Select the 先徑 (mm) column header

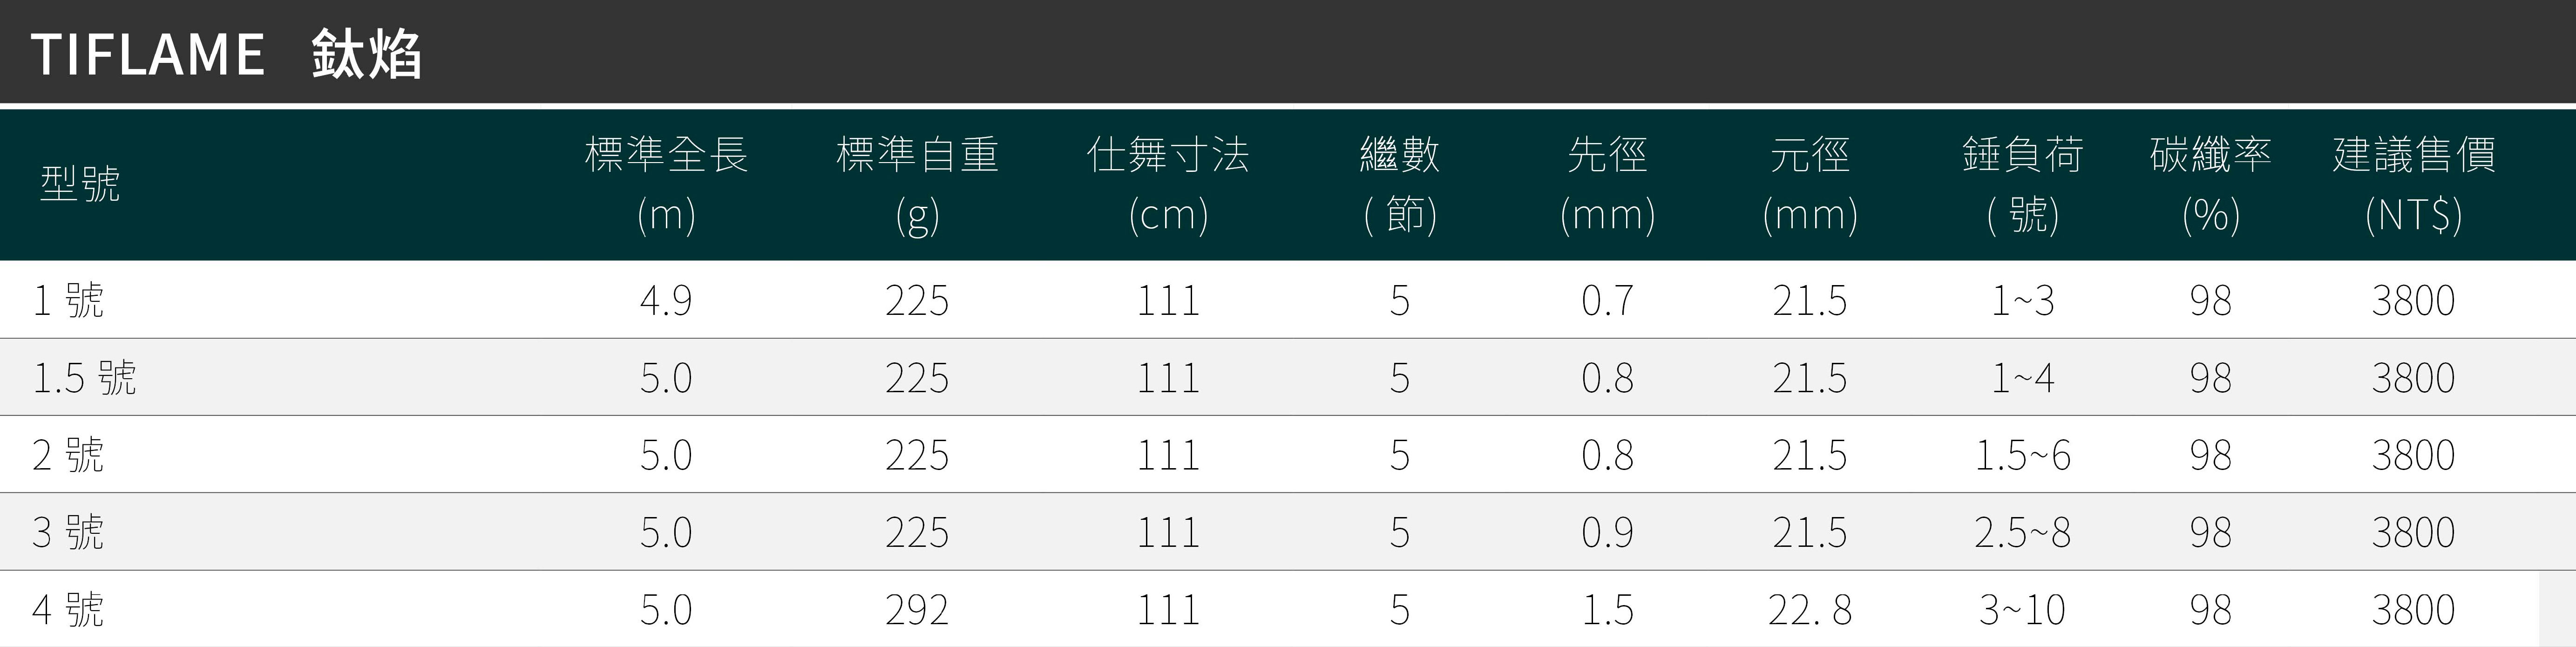click(x=1607, y=184)
